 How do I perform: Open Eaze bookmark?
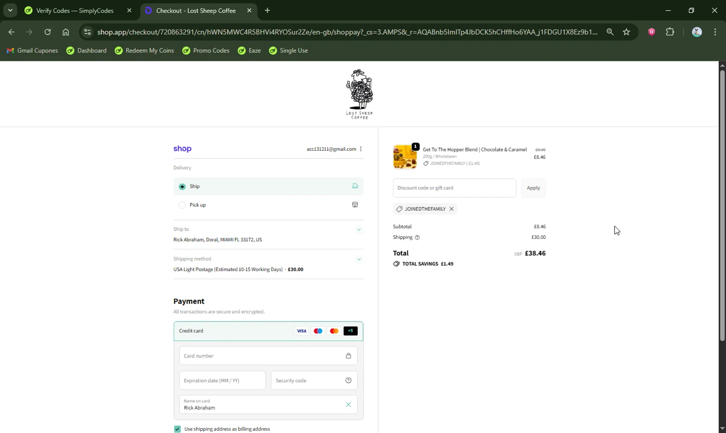click(x=249, y=51)
